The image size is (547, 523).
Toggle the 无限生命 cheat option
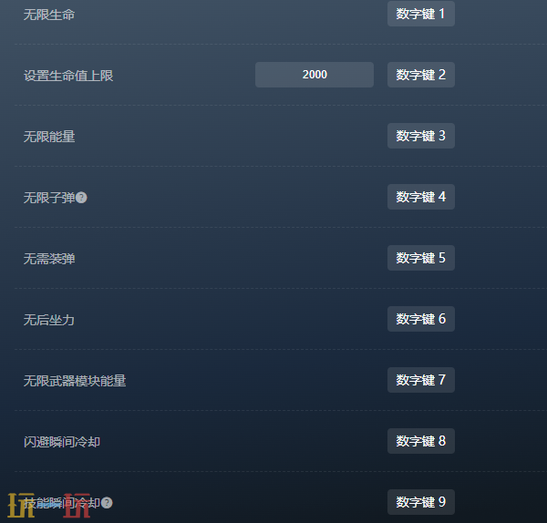coord(49,15)
